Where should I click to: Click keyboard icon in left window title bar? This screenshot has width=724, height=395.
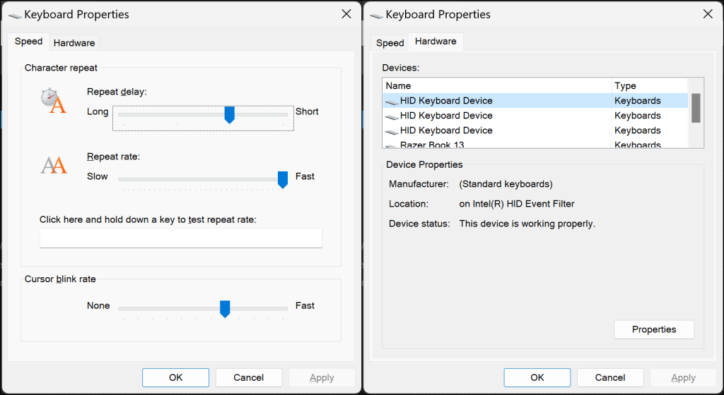[x=14, y=15]
